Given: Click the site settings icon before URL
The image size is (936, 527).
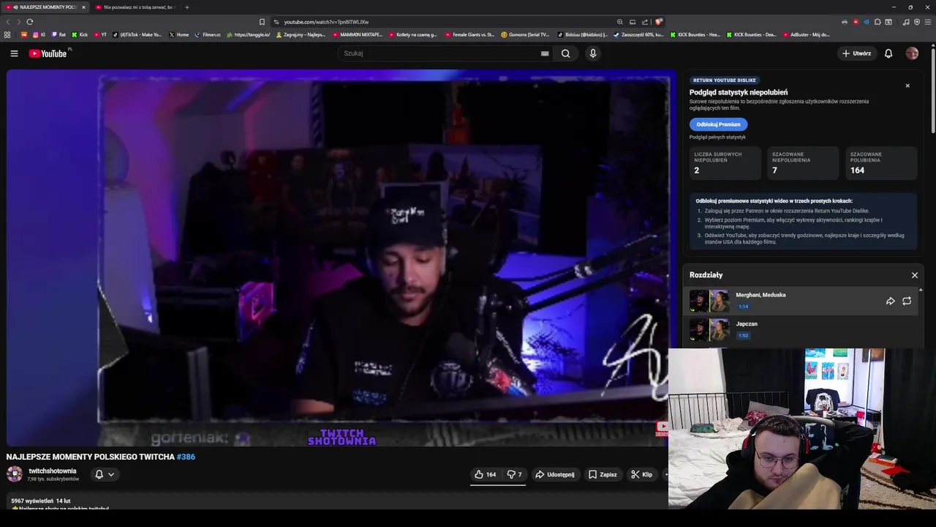Looking at the screenshot, I should point(276,22).
